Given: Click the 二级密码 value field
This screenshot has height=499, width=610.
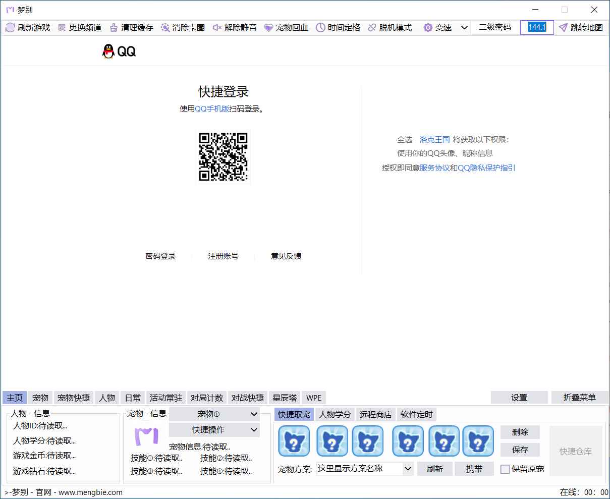Looking at the screenshot, I should click(536, 28).
